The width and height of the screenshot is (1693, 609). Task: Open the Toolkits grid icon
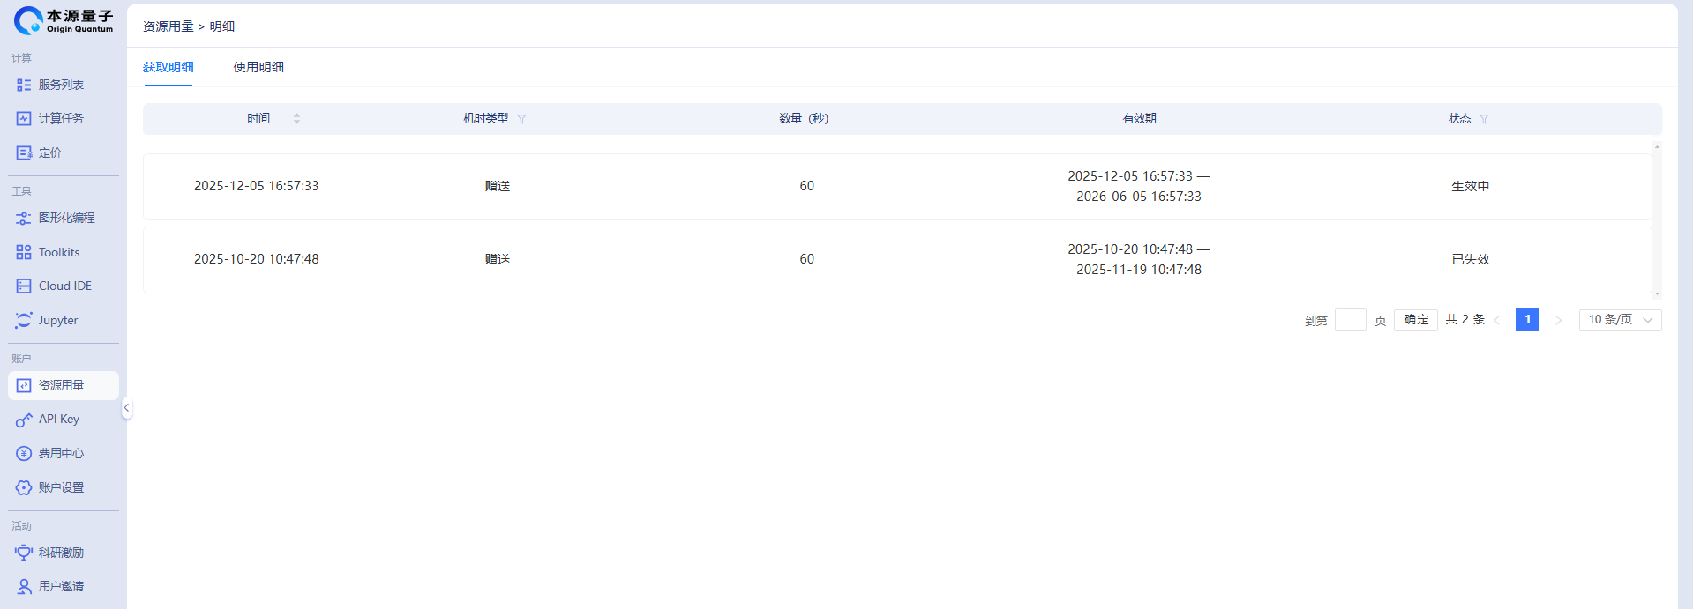tap(24, 253)
